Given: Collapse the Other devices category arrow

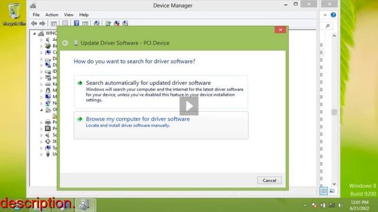Looking at the screenshot, I should [x=41, y=110].
